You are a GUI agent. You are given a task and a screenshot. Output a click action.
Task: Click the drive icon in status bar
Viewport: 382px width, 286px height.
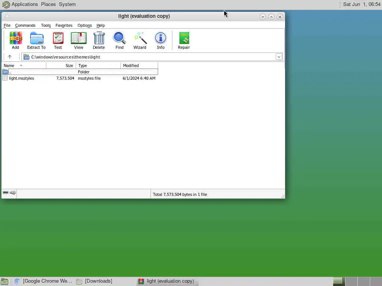coord(5,193)
